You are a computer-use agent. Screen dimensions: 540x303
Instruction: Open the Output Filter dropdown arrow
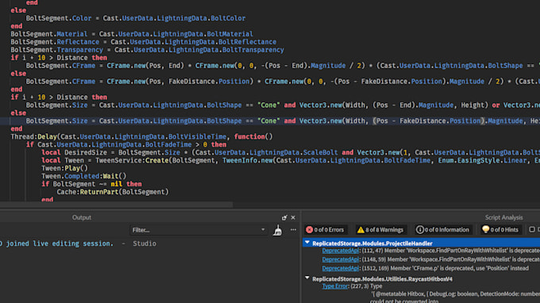pos(263,230)
